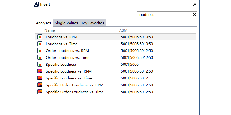Pick Order Loudness vs. RPM from list
Screen dimensions: 231x115
pos(115,50)
